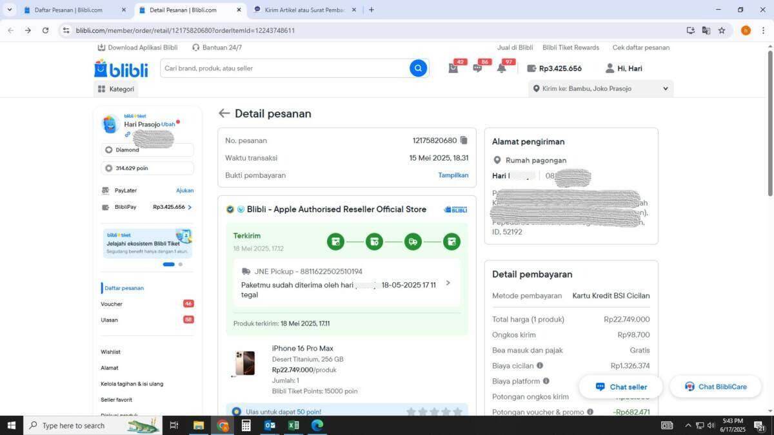The image size is (774, 435).
Task: Click the Hari Prasojo profile avatar in sidebar
Action: click(110, 124)
